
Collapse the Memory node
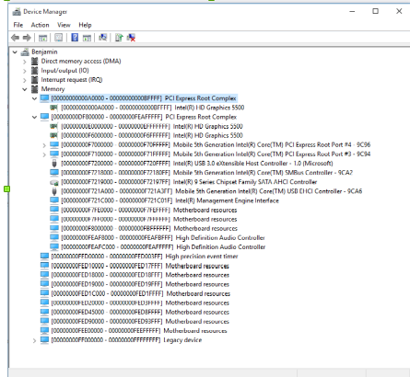25,89
